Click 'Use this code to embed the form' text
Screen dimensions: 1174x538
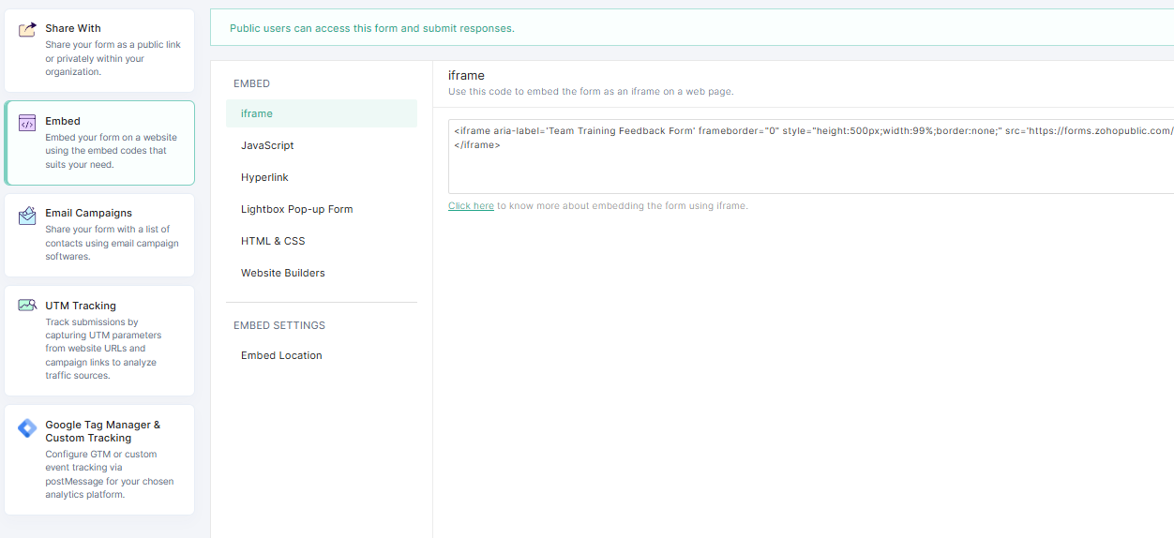pyautogui.click(x=591, y=92)
